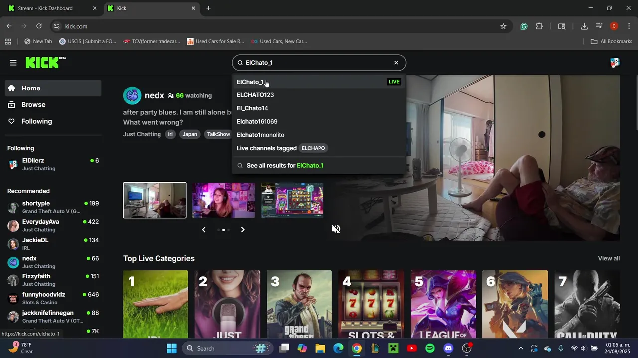Click the nedx streamer avatar in featured header

[132, 95]
